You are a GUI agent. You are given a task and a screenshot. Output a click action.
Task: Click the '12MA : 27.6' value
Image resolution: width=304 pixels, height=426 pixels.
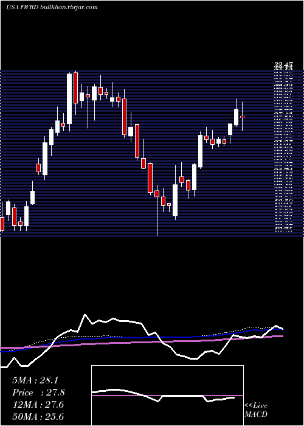[x=38, y=405]
